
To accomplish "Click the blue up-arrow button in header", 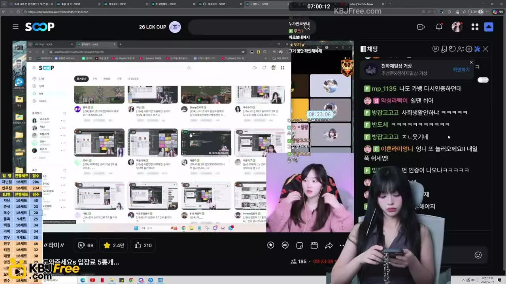I will point(489,27).
